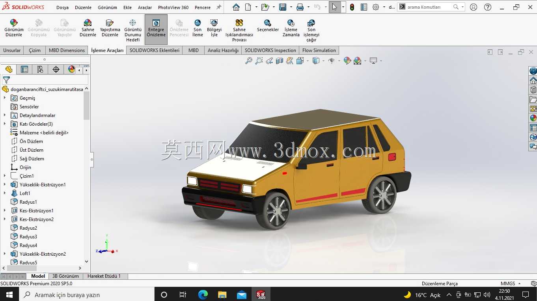Click Save floppy disk icon

point(282,7)
